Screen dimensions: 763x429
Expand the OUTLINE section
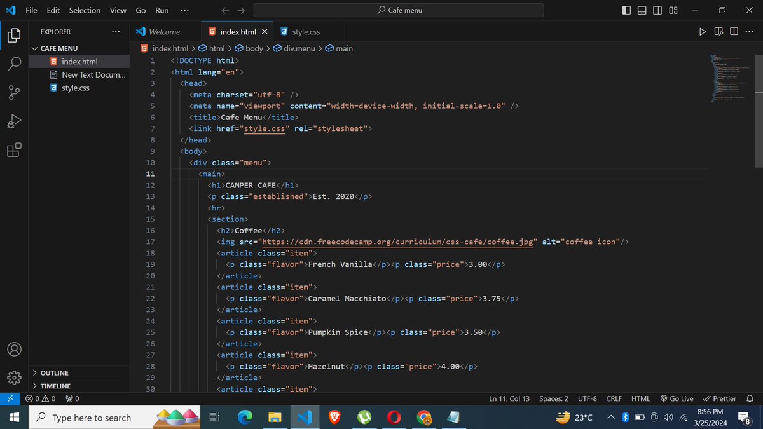[79, 372]
